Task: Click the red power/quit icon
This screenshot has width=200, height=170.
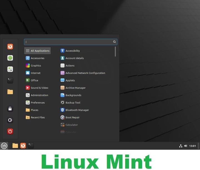Action: [10, 131]
